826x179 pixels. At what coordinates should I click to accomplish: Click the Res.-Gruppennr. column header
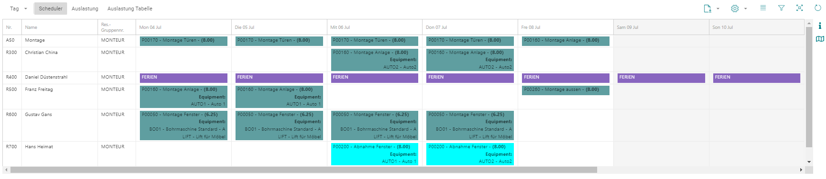point(117,27)
